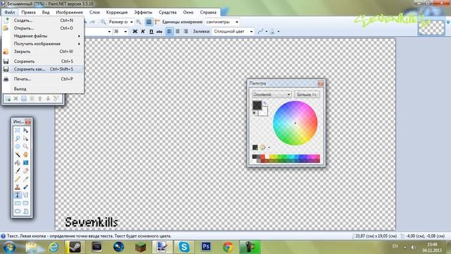Click the image thumbnail in top-right
The height and width of the screenshot is (254, 451).
(431, 28)
